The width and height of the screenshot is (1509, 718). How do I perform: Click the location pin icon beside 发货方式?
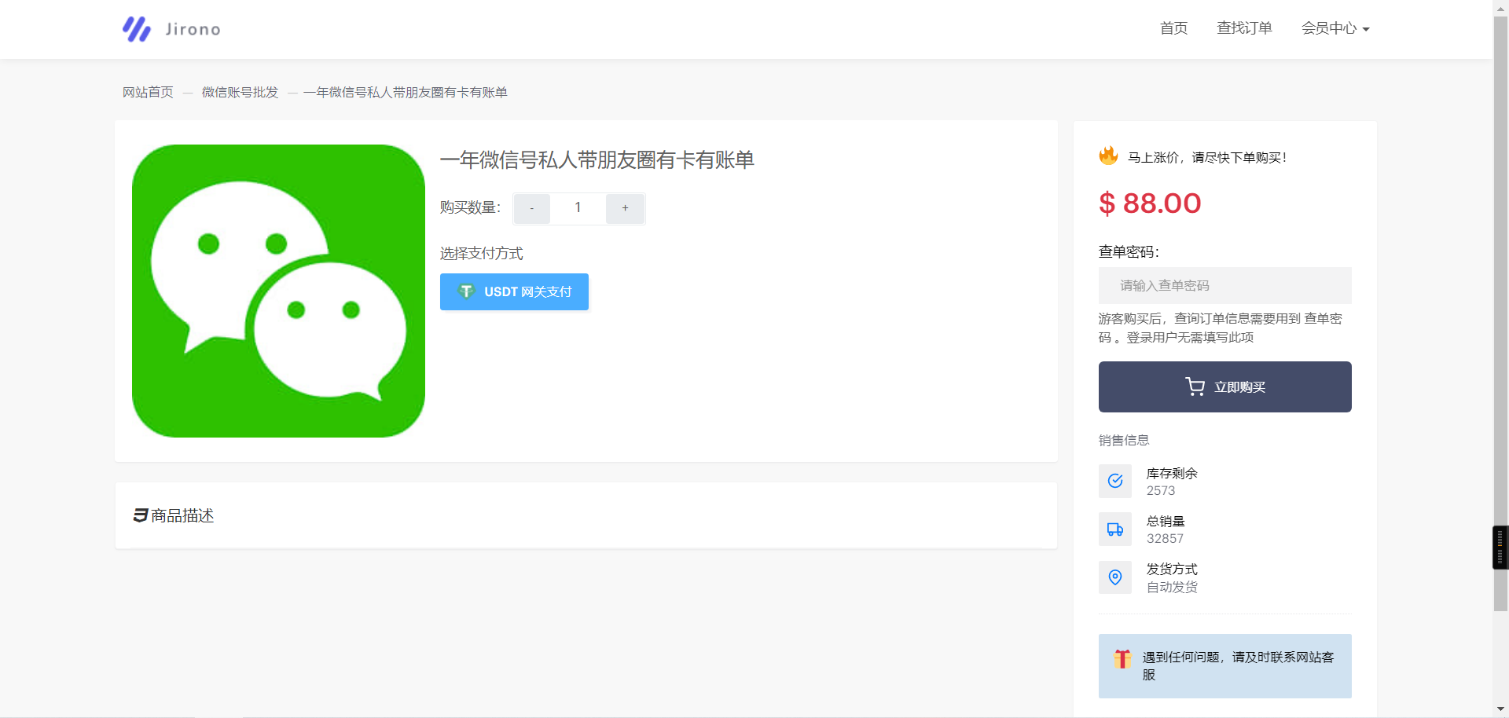coord(1114,577)
